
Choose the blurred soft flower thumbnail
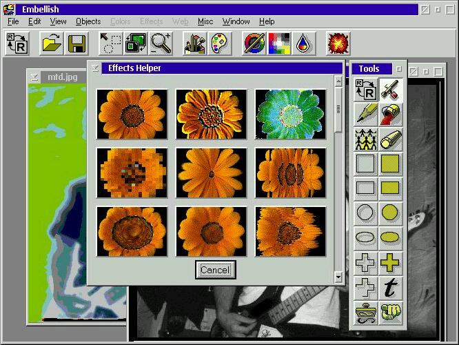[x=211, y=231]
